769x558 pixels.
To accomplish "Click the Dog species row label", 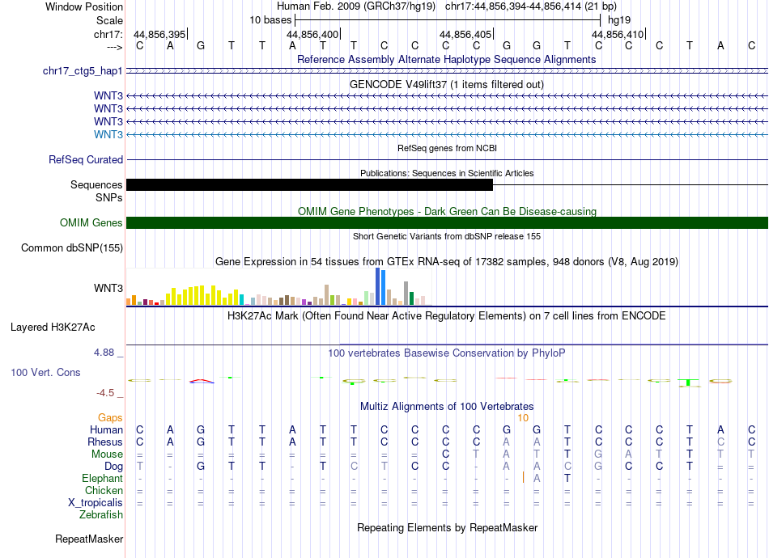I will (114, 467).
